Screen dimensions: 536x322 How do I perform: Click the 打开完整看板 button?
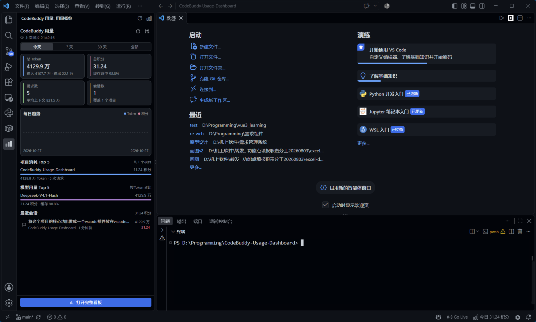pos(86,302)
